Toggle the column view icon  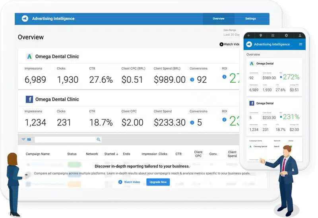click(29, 140)
